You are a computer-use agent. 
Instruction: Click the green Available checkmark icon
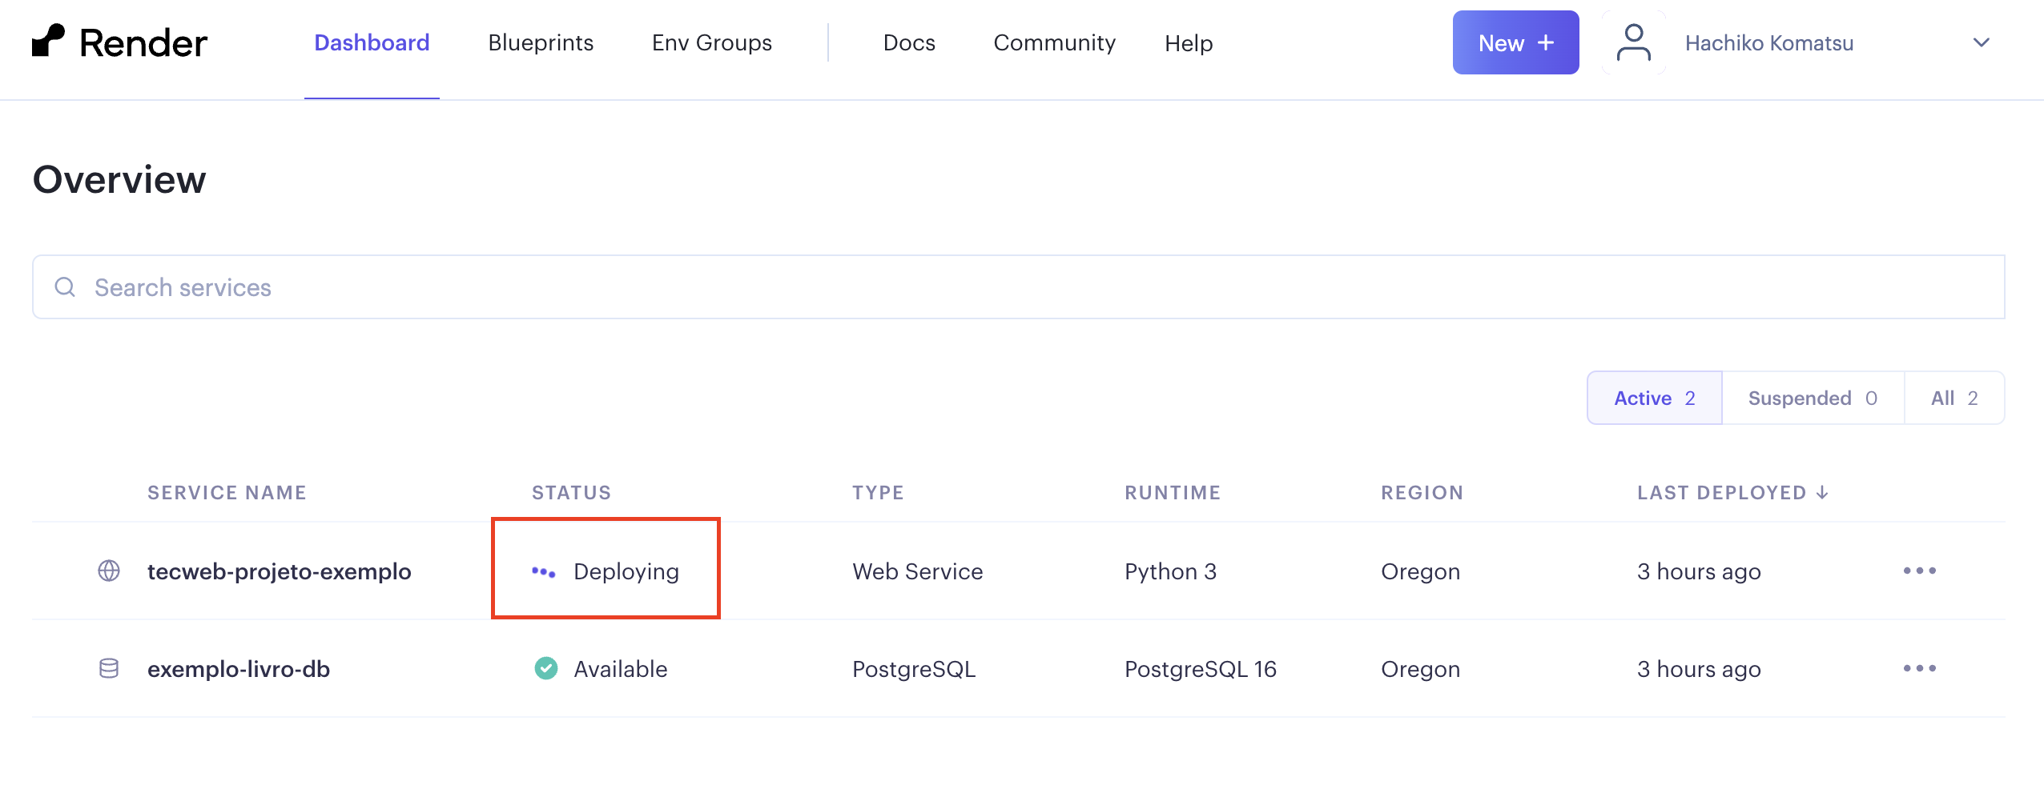coord(546,668)
